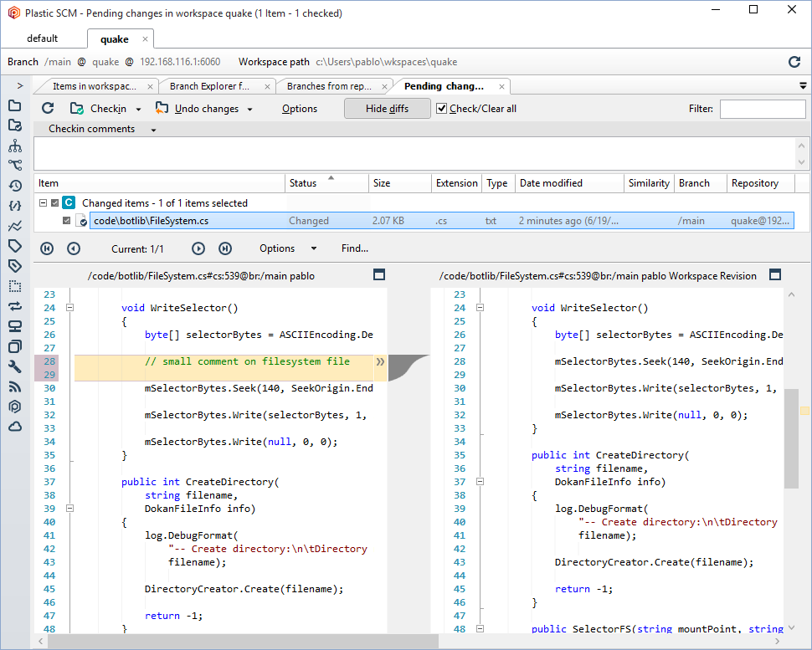
Task: Open the zigzag lines chart icon in sidebar
Action: (15, 226)
